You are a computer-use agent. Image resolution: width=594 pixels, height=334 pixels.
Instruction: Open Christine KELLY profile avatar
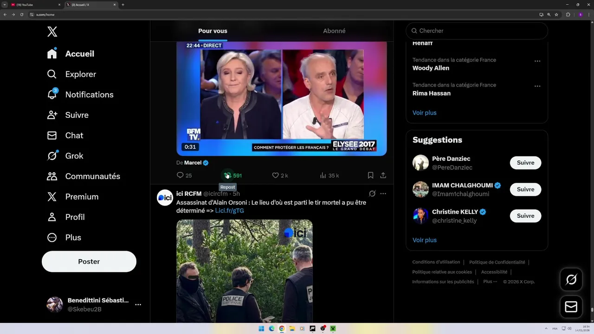[420, 216]
